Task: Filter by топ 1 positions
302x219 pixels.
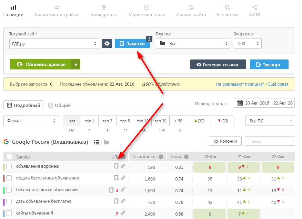Action: pyautogui.click(x=90, y=121)
